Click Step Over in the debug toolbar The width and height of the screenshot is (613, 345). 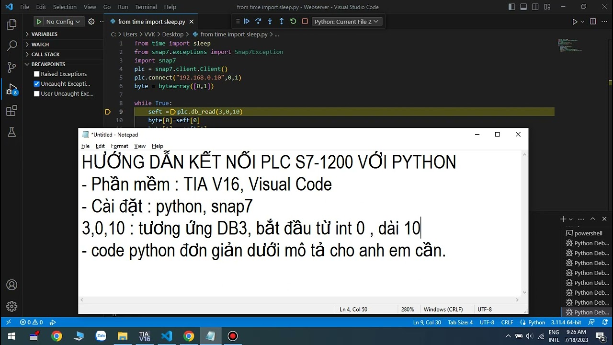click(x=258, y=22)
